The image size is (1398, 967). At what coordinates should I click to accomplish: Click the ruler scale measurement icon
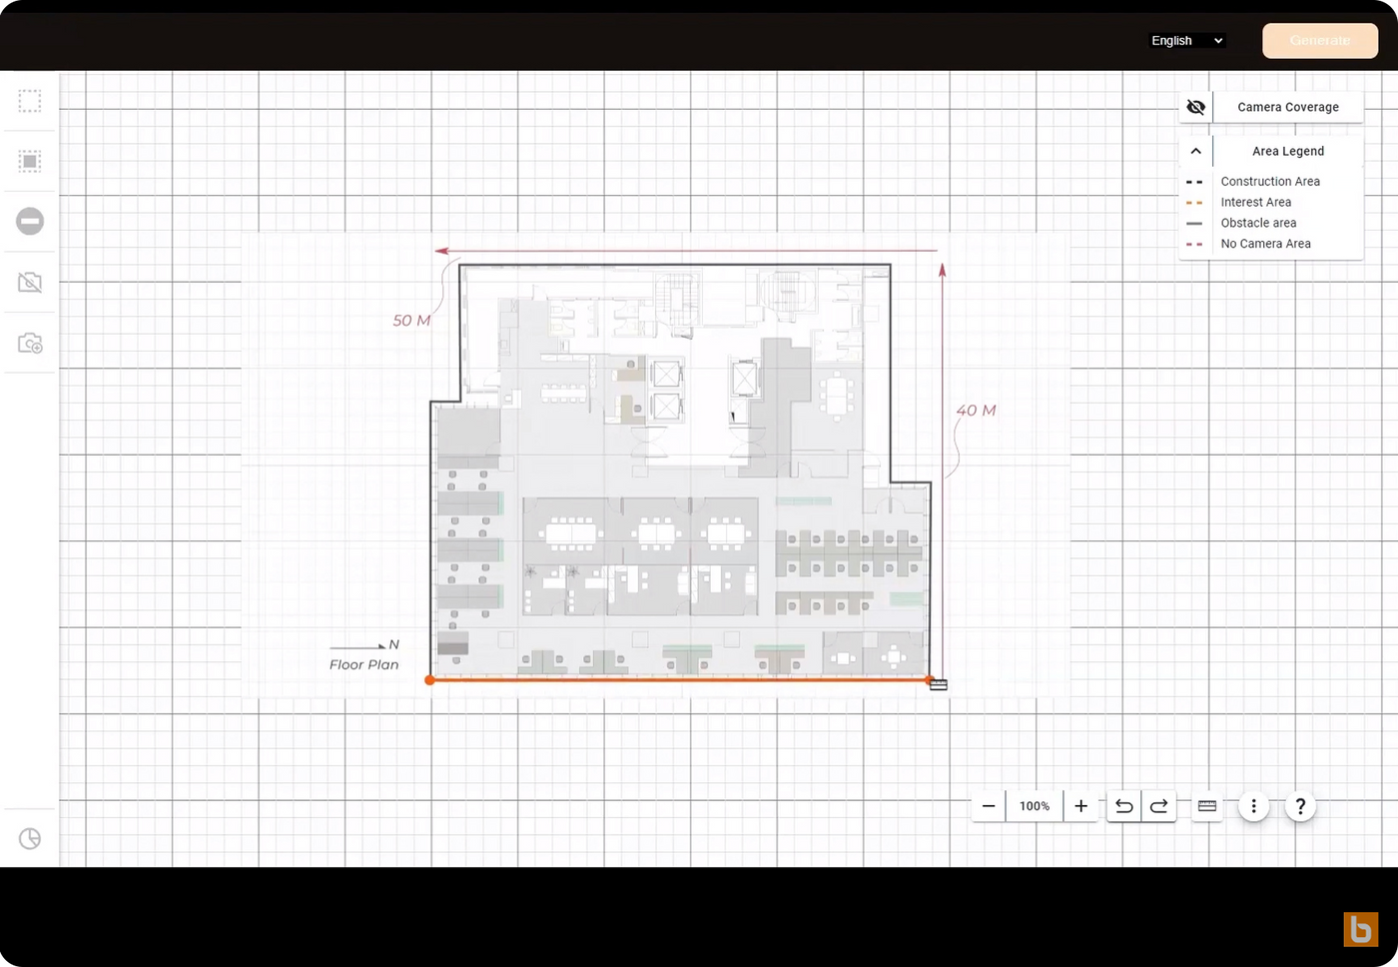click(1206, 806)
